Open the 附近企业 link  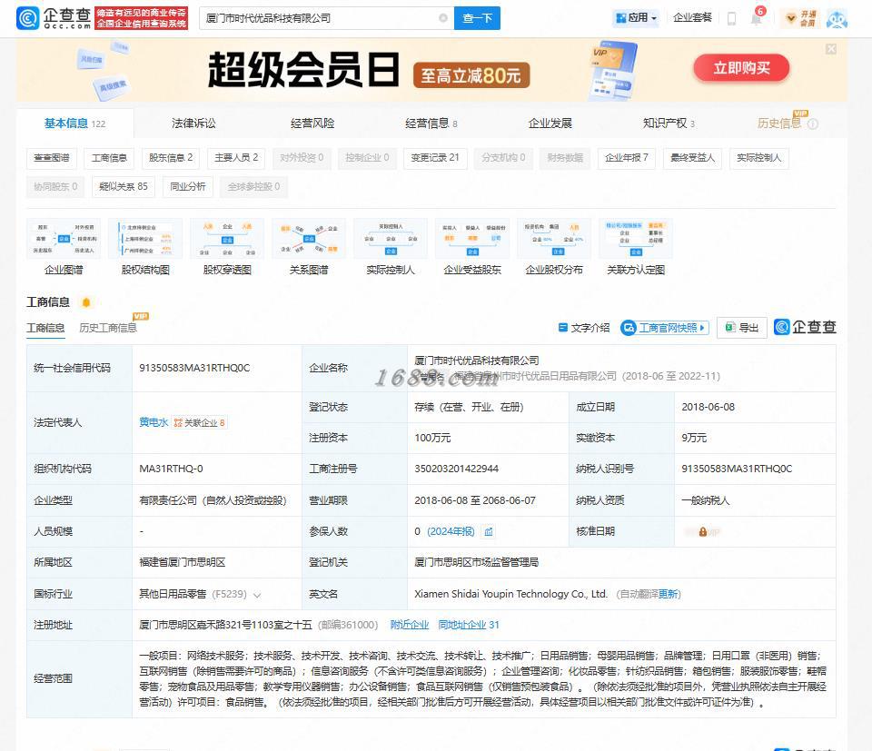(x=410, y=625)
